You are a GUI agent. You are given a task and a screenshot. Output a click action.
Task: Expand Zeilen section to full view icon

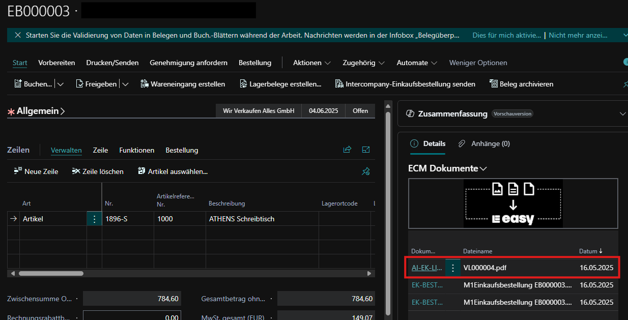coord(365,150)
